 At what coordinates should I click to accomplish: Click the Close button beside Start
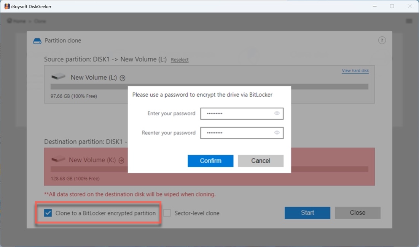point(358,212)
